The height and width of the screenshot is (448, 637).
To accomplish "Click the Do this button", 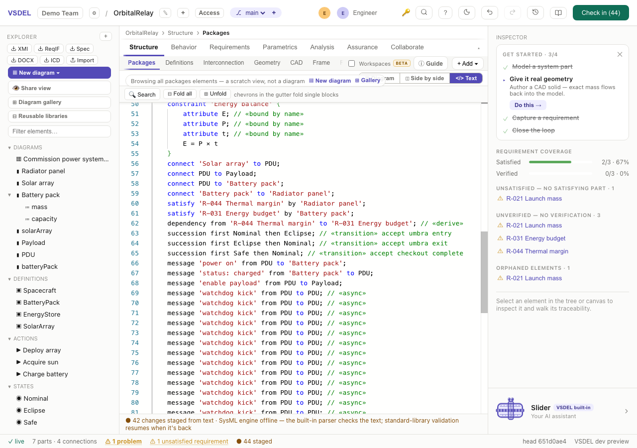I will pos(528,105).
